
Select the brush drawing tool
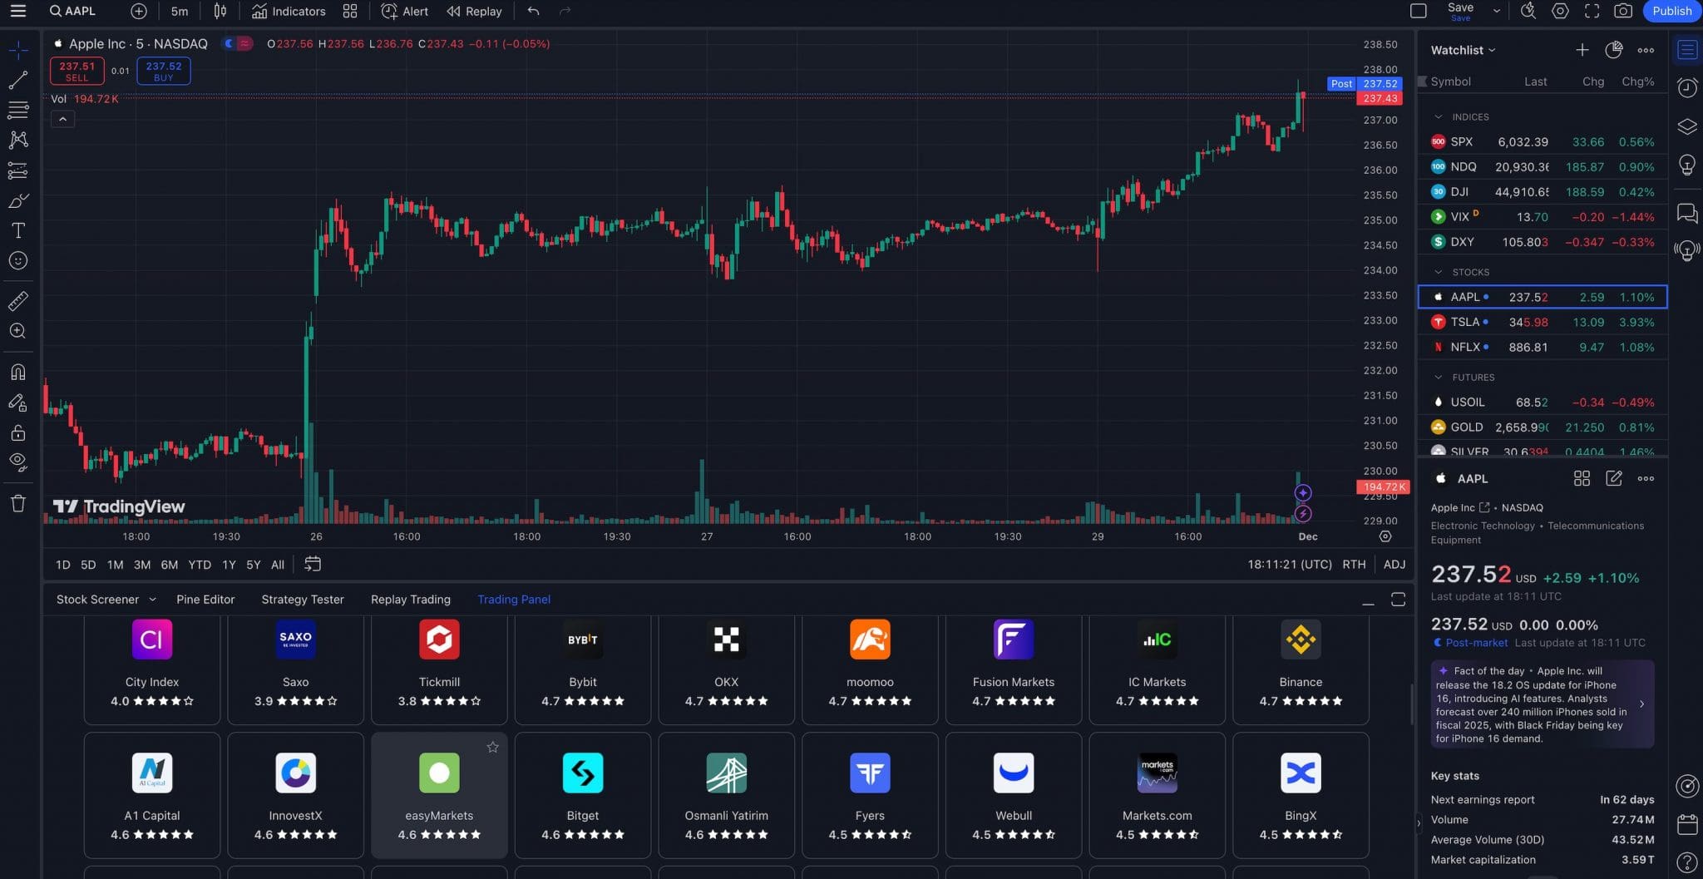coord(18,200)
